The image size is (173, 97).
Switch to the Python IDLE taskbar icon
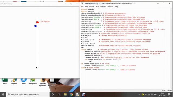point(78,95)
